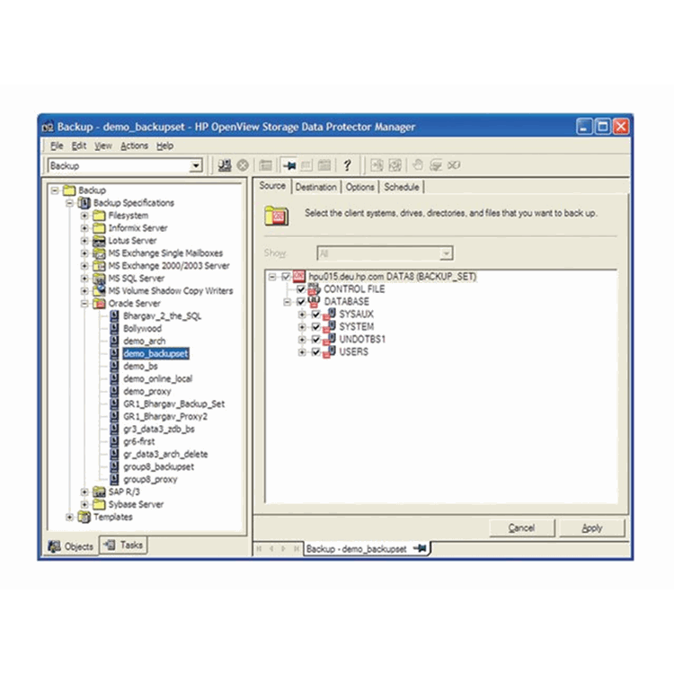Image resolution: width=674 pixels, height=674 pixels.
Task: Click the demo_arch specification icon
Action: click(x=114, y=341)
